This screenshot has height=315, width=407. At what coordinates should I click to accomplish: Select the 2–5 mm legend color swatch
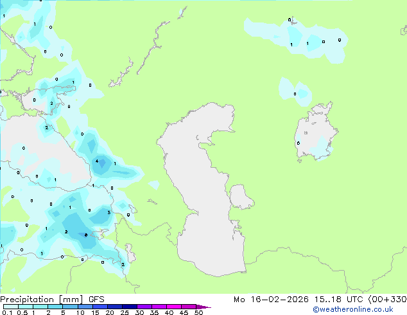[55, 307]
